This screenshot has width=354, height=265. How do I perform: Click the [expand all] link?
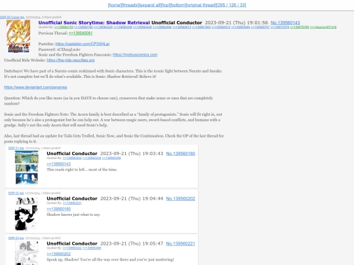(150, 5)
